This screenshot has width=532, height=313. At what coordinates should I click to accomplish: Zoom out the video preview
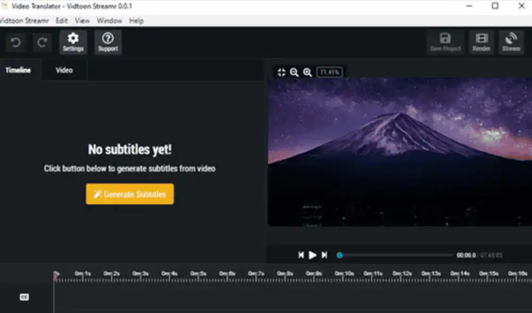pos(294,72)
